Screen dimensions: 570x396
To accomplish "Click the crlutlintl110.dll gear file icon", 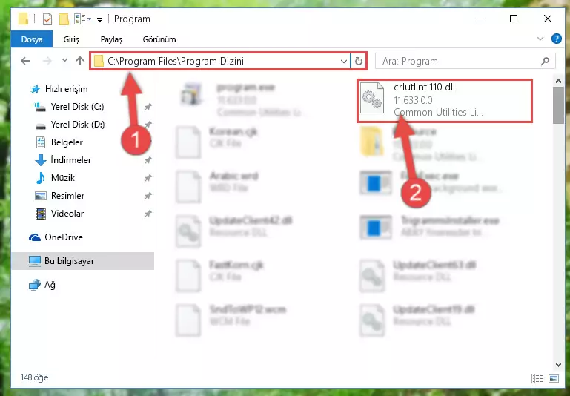I will click(x=372, y=98).
